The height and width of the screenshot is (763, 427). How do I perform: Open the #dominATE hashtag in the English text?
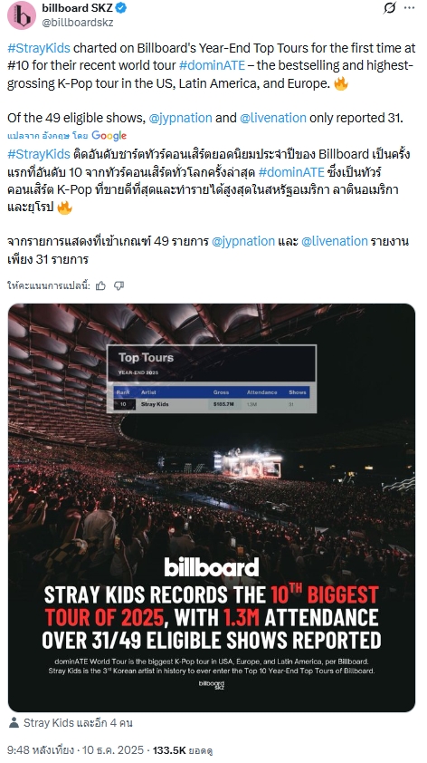click(212, 65)
